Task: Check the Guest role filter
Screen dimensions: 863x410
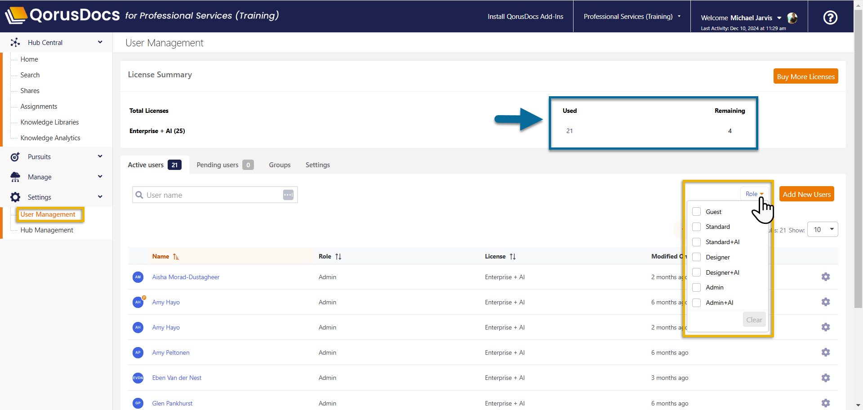Action: coord(697,212)
